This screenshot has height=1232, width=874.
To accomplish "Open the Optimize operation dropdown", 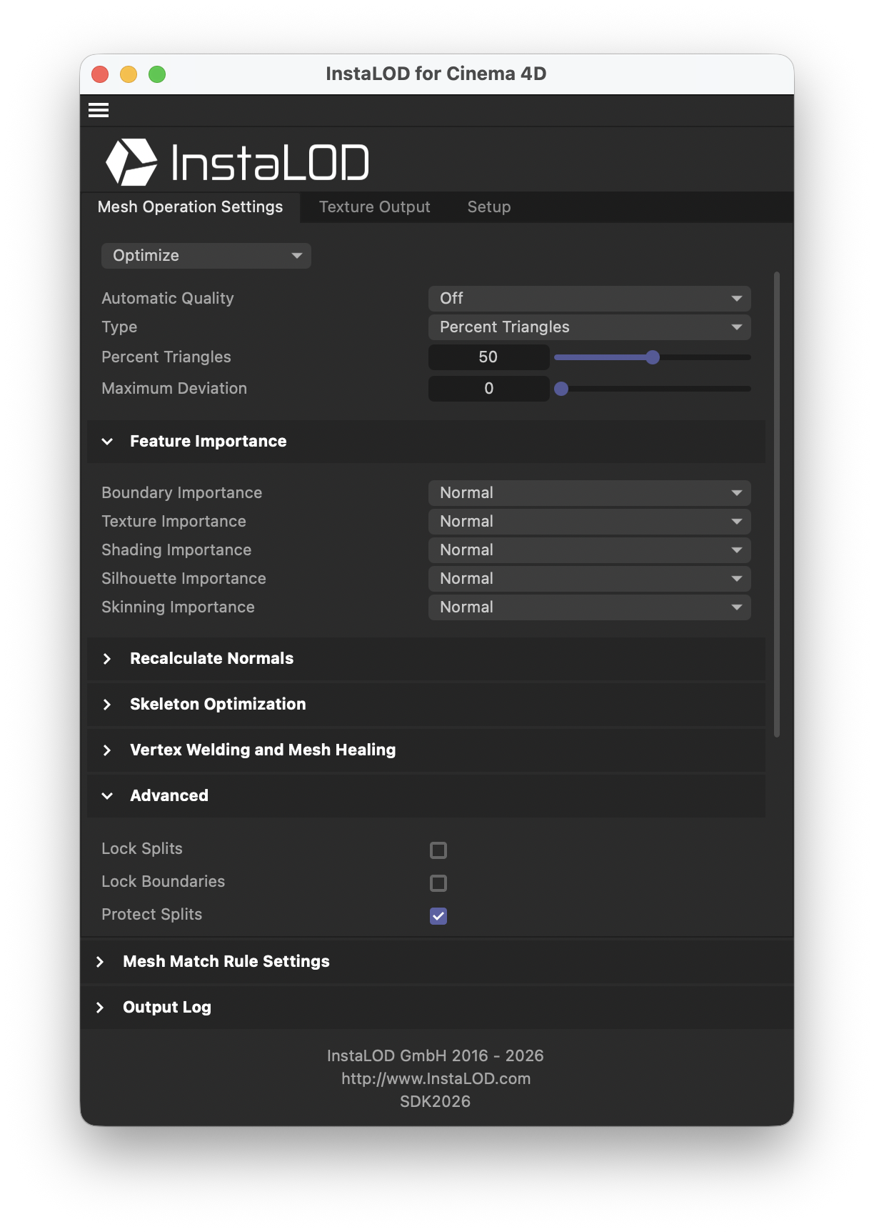I will (x=206, y=256).
